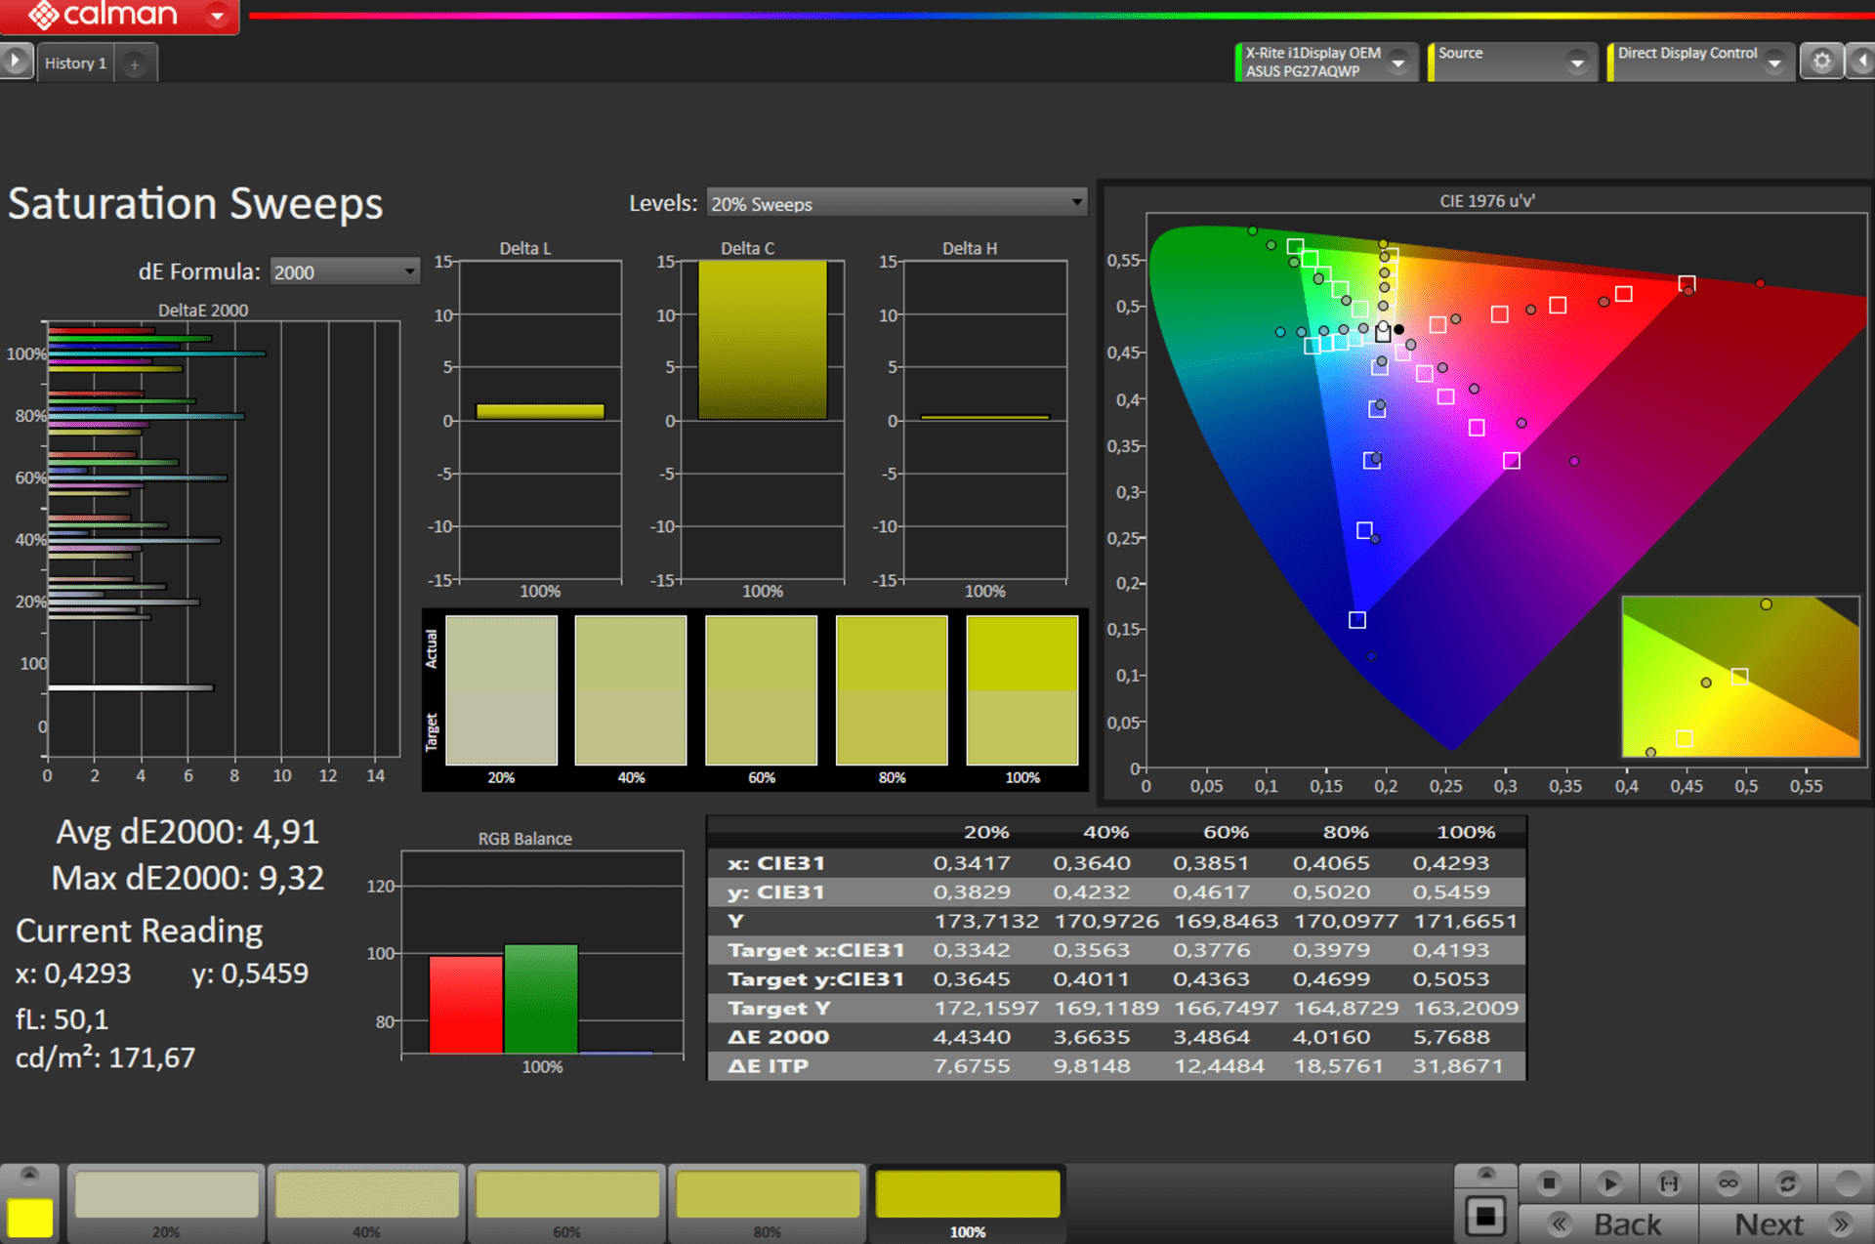Expand the Source panel dropdown
Viewport: 1875px width, 1244px height.
click(1576, 62)
